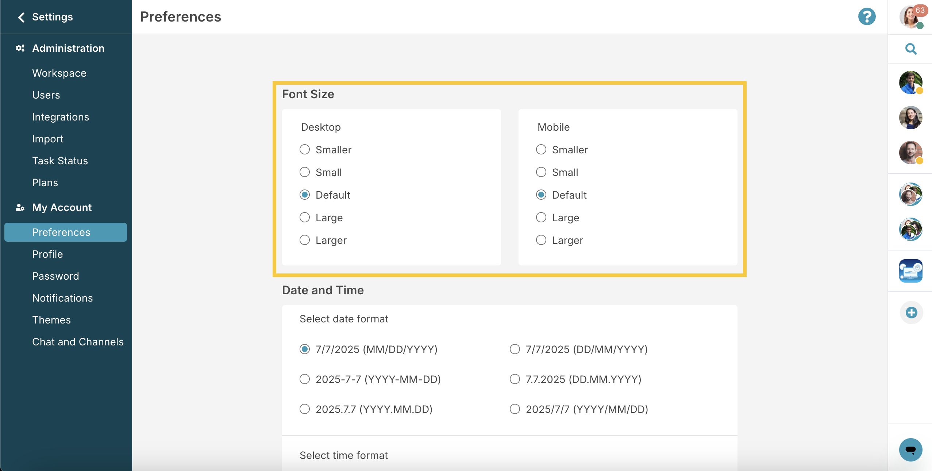The height and width of the screenshot is (471, 932).
Task: Select Desktop Smaller font size
Action: [305, 149]
